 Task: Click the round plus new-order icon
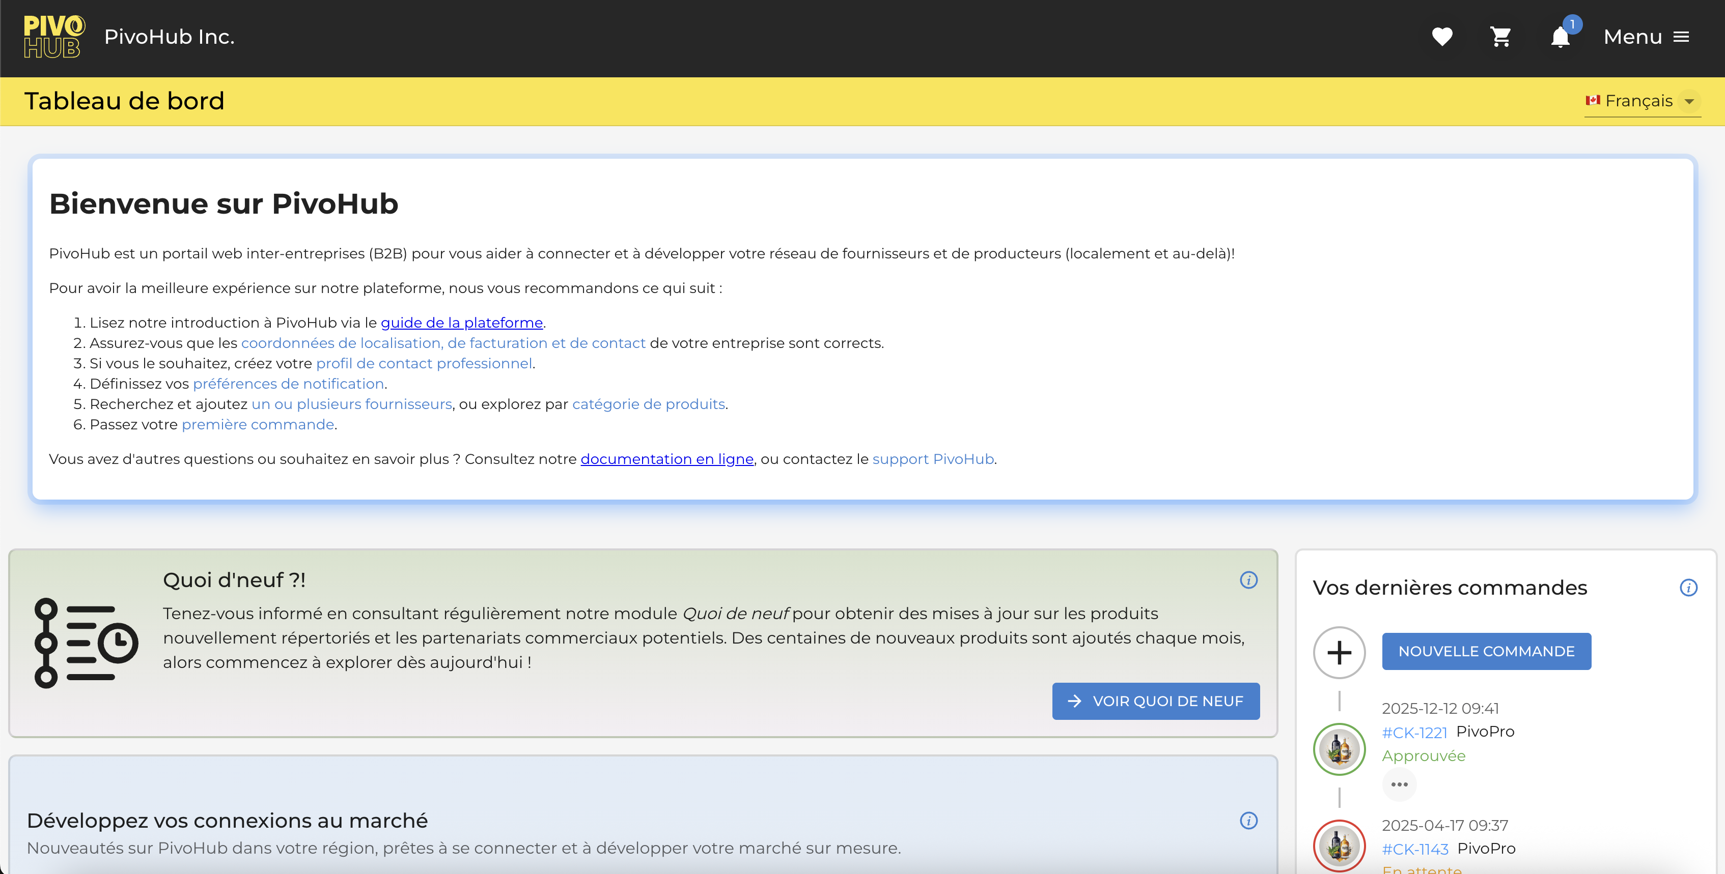pyautogui.click(x=1339, y=652)
